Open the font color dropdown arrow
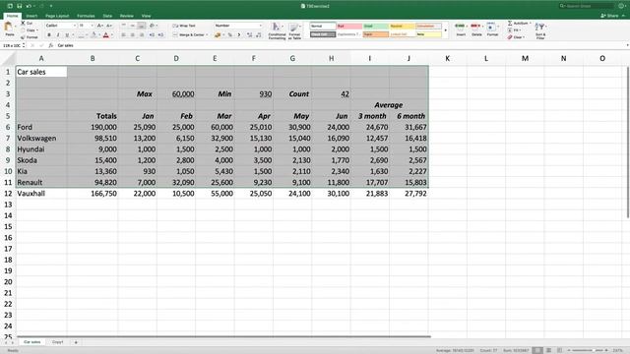This screenshot has width=630, height=354. pos(111,35)
